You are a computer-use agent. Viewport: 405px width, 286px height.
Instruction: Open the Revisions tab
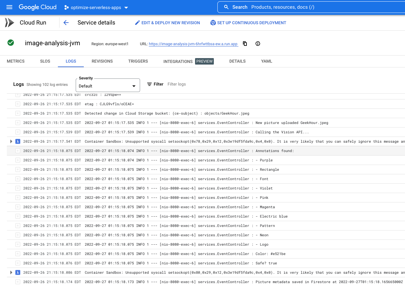(102, 61)
